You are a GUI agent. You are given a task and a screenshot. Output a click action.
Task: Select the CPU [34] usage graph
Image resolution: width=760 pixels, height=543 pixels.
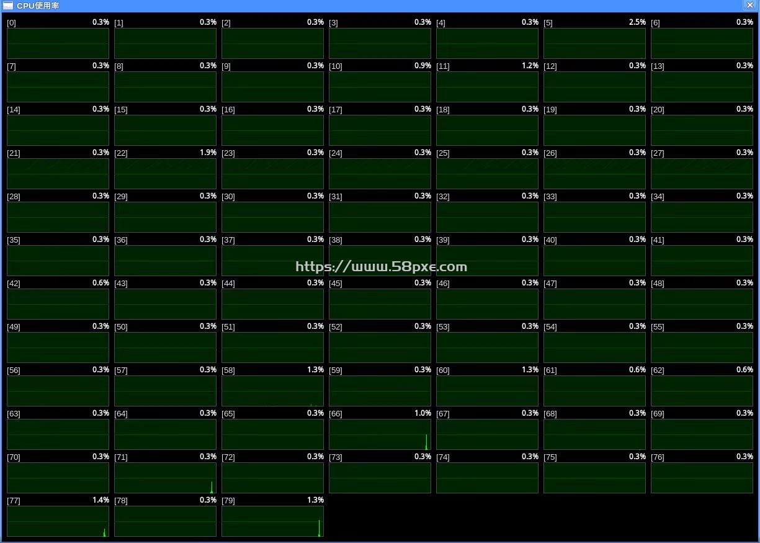tap(702, 217)
